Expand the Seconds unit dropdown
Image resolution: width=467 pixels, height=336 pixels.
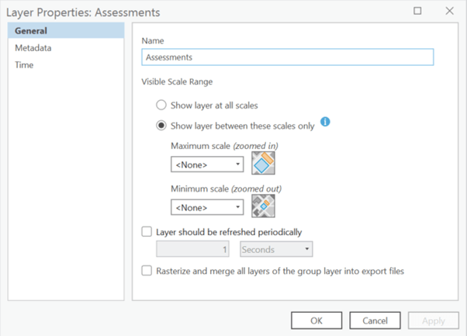pyautogui.click(x=276, y=249)
